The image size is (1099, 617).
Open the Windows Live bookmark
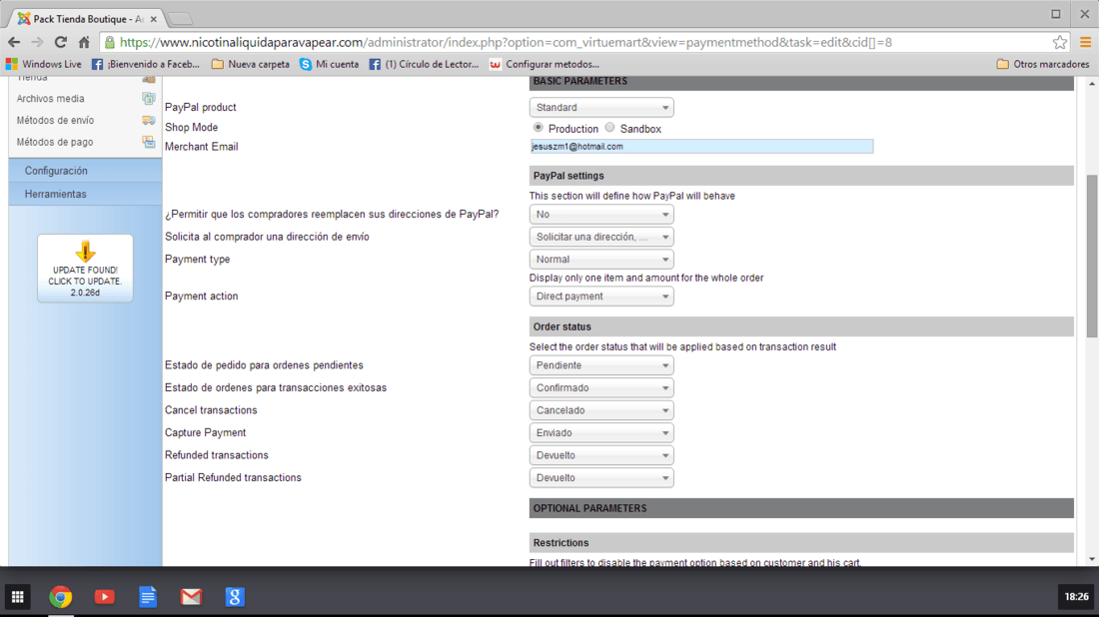tap(43, 65)
